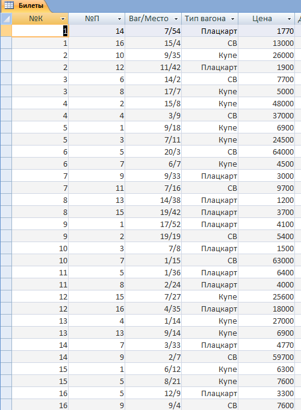Click the cell with price 13000

(266, 43)
